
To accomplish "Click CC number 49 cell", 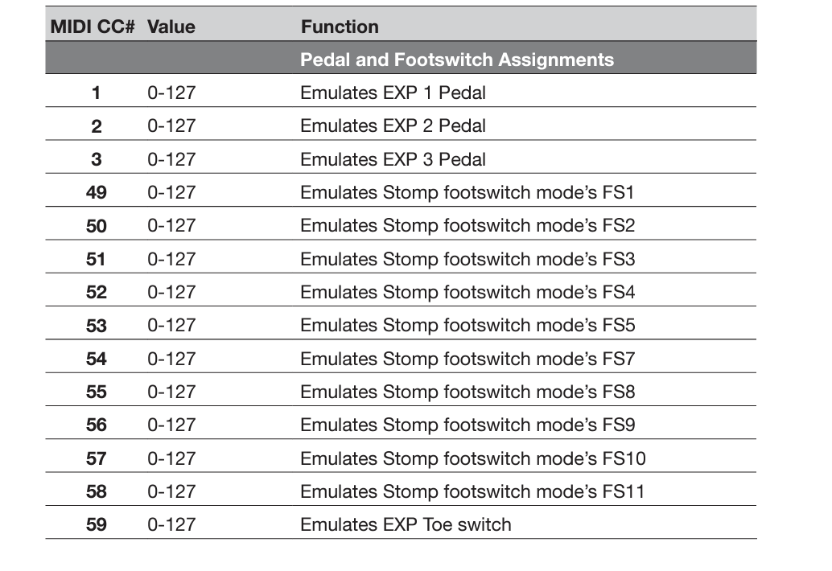I will click(x=96, y=192).
